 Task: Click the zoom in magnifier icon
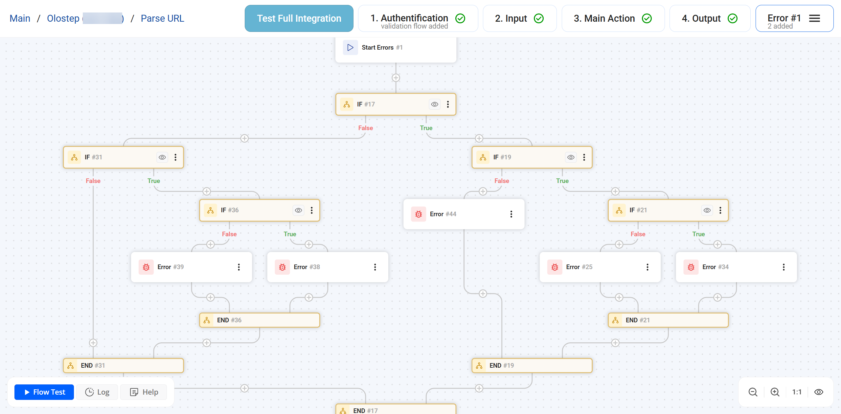[x=775, y=392]
